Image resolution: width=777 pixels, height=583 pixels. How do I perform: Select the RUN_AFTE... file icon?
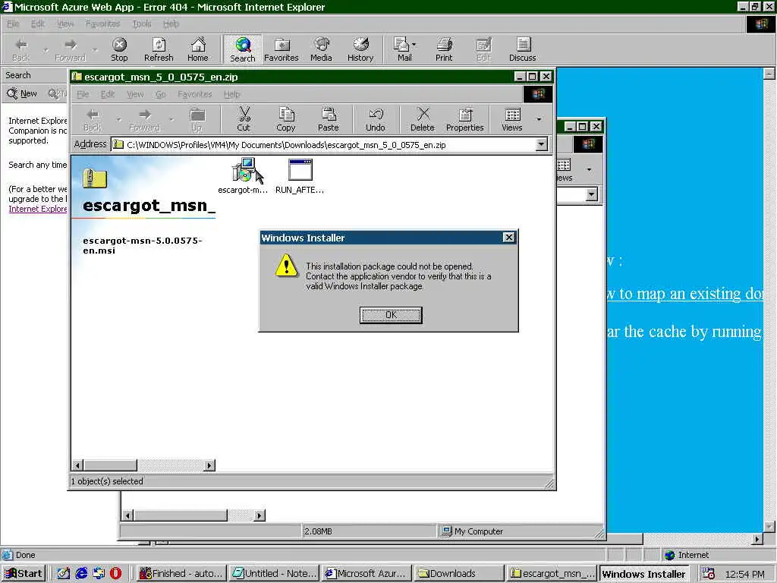pos(300,176)
